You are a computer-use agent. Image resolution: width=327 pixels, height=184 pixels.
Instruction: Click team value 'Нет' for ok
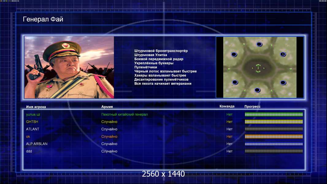click(x=229, y=136)
